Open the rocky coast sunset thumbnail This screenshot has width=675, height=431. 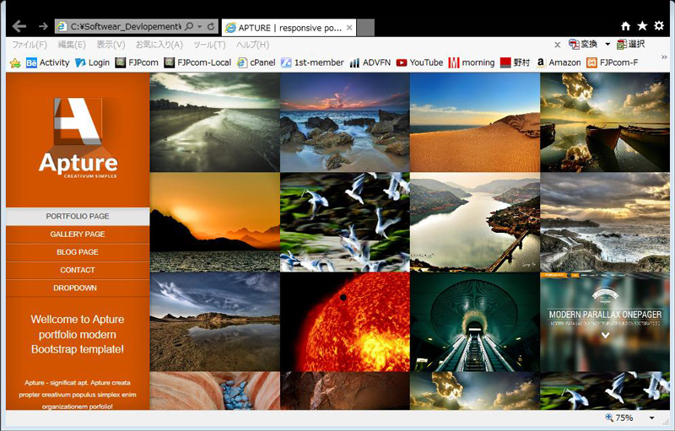[x=345, y=122]
